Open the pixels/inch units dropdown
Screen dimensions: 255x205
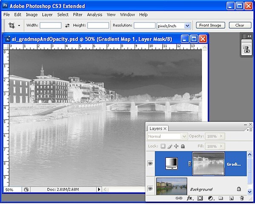187,26
